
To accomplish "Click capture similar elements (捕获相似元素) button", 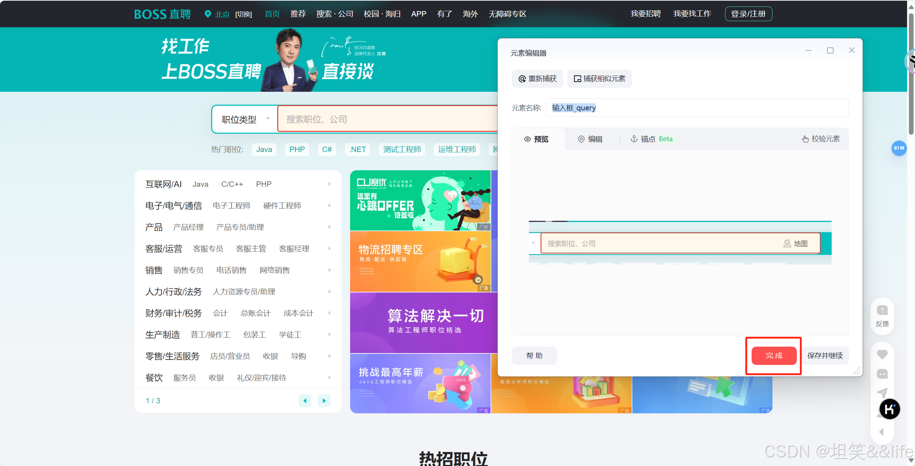I will (599, 79).
